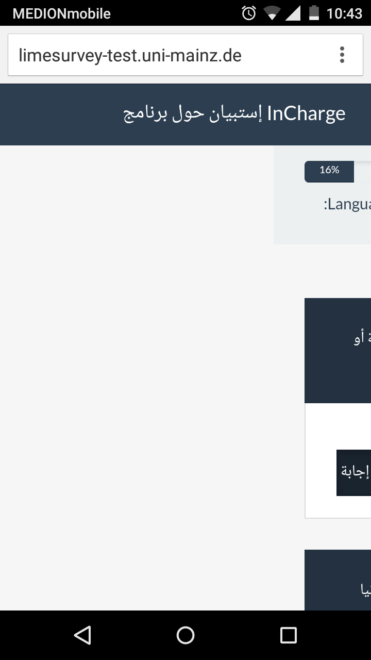
Task: Tap the Wi-Fi status bar icon
Action: [271, 14]
